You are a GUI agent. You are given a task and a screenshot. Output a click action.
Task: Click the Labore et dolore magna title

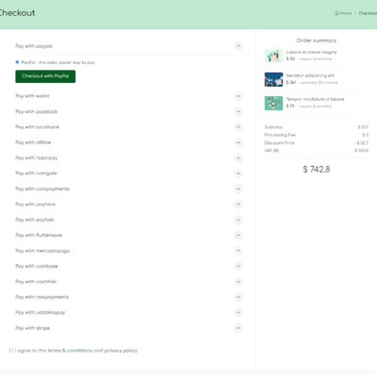click(x=311, y=52)
